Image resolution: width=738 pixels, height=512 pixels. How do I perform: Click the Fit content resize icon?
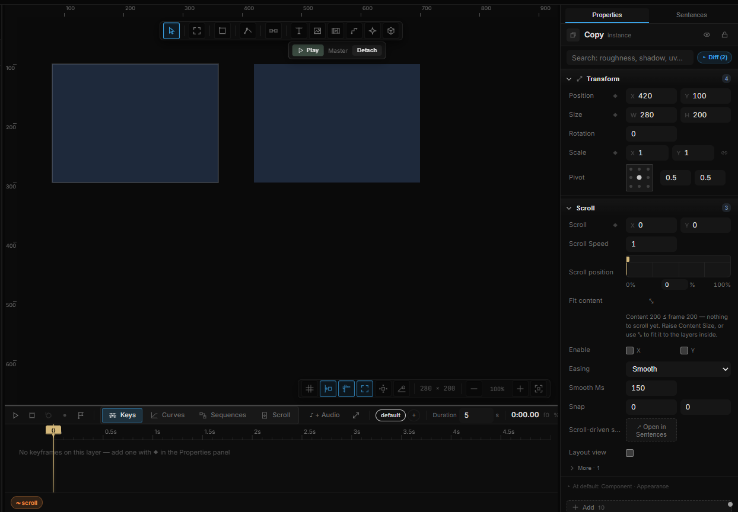[x=651, y=301]
